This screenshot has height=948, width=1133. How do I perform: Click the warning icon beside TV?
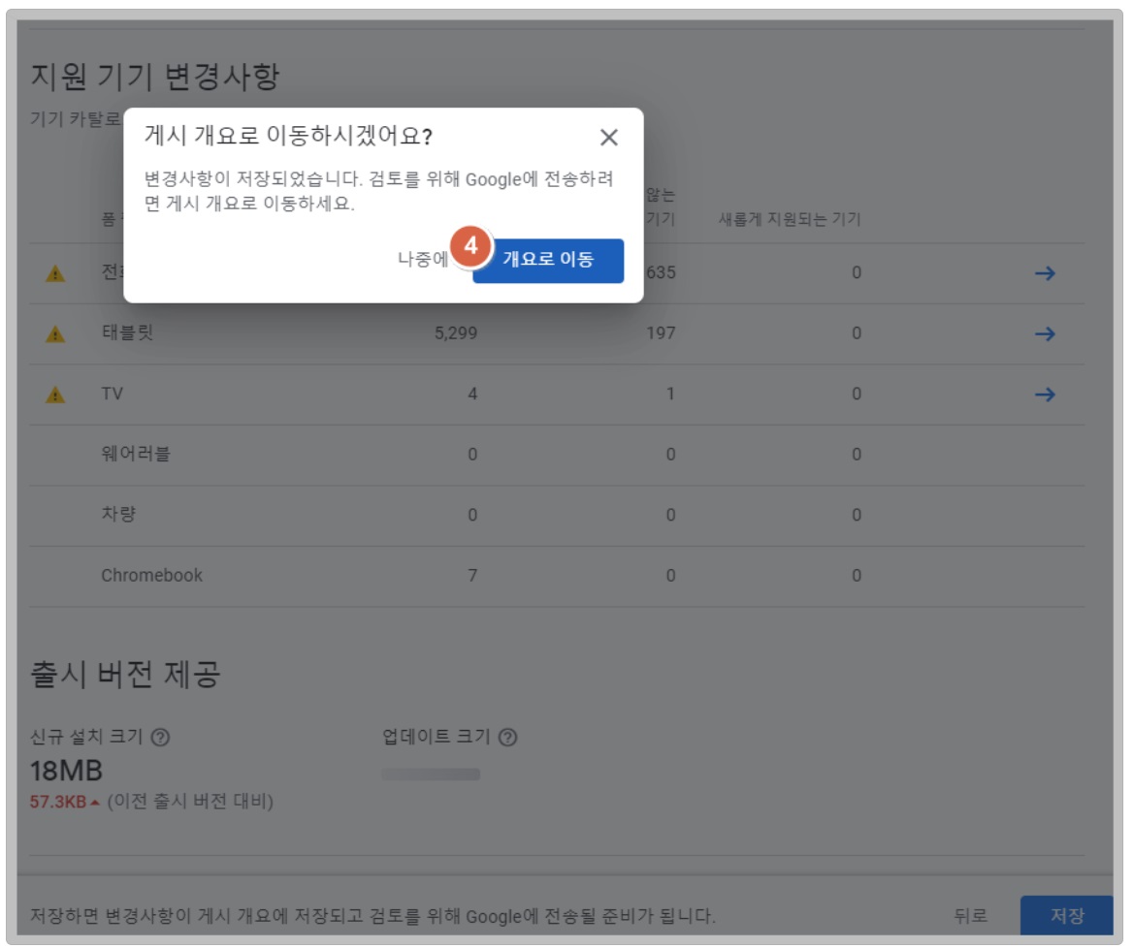point(55,395)
